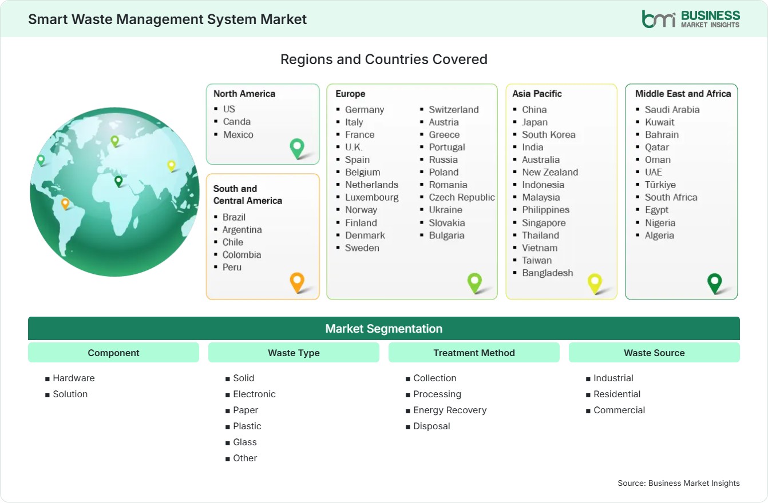Image resolution: width=768 pixels, height=503 pixels.
Task: Click 'Türkiye' in Middle East list
Action: [x=660, y=185]
